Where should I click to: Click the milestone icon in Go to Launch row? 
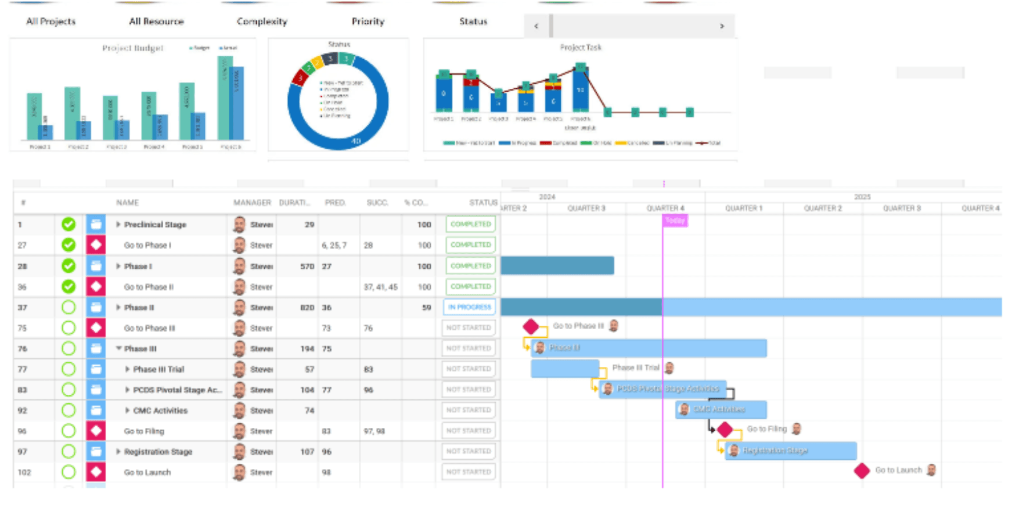pyautogui.click(x=96, y=472)
